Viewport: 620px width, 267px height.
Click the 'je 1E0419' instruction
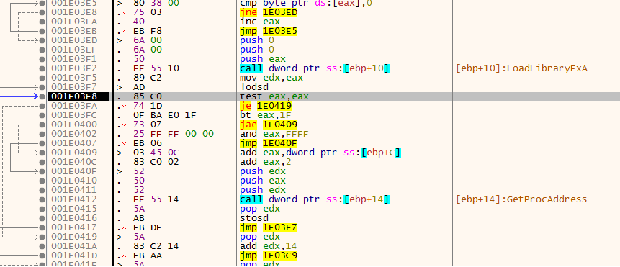(x=266, y=106)
